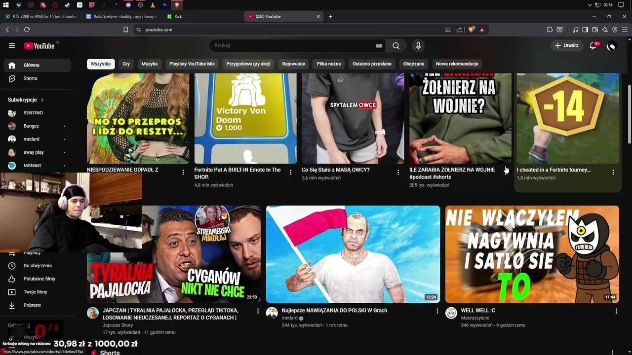
Task: Open Brave playlist music note icon
Action: [x=575, y=30]
